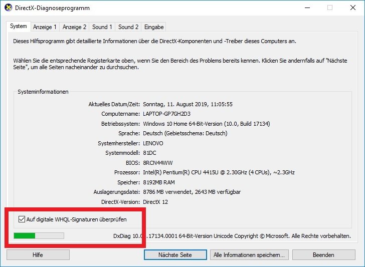This screenshot has height=267, width=365.
Task: Click the 'Systemhersteller:' label
Action: (119, 143)
